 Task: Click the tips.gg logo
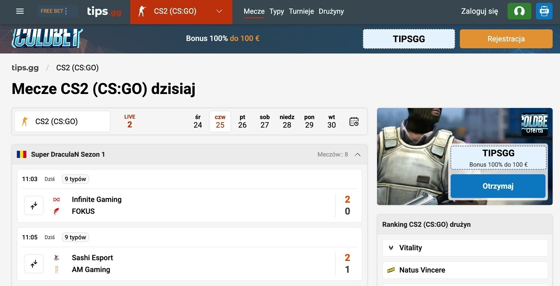click(104, 12)
